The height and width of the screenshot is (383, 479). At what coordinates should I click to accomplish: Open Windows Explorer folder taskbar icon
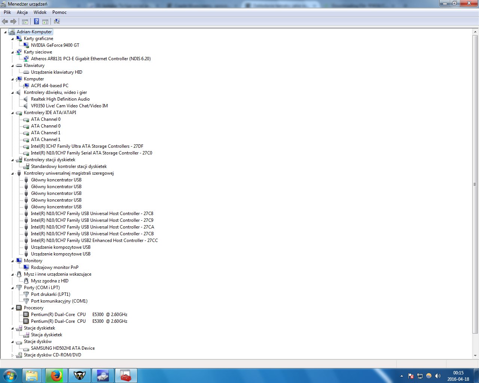tap(32, 376)
